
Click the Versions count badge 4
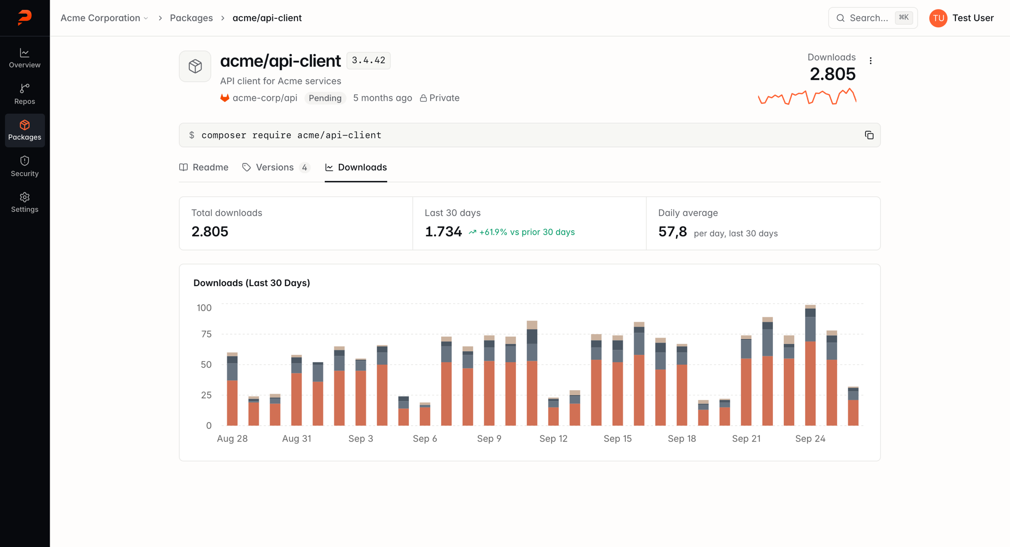[x=304, y=168]
